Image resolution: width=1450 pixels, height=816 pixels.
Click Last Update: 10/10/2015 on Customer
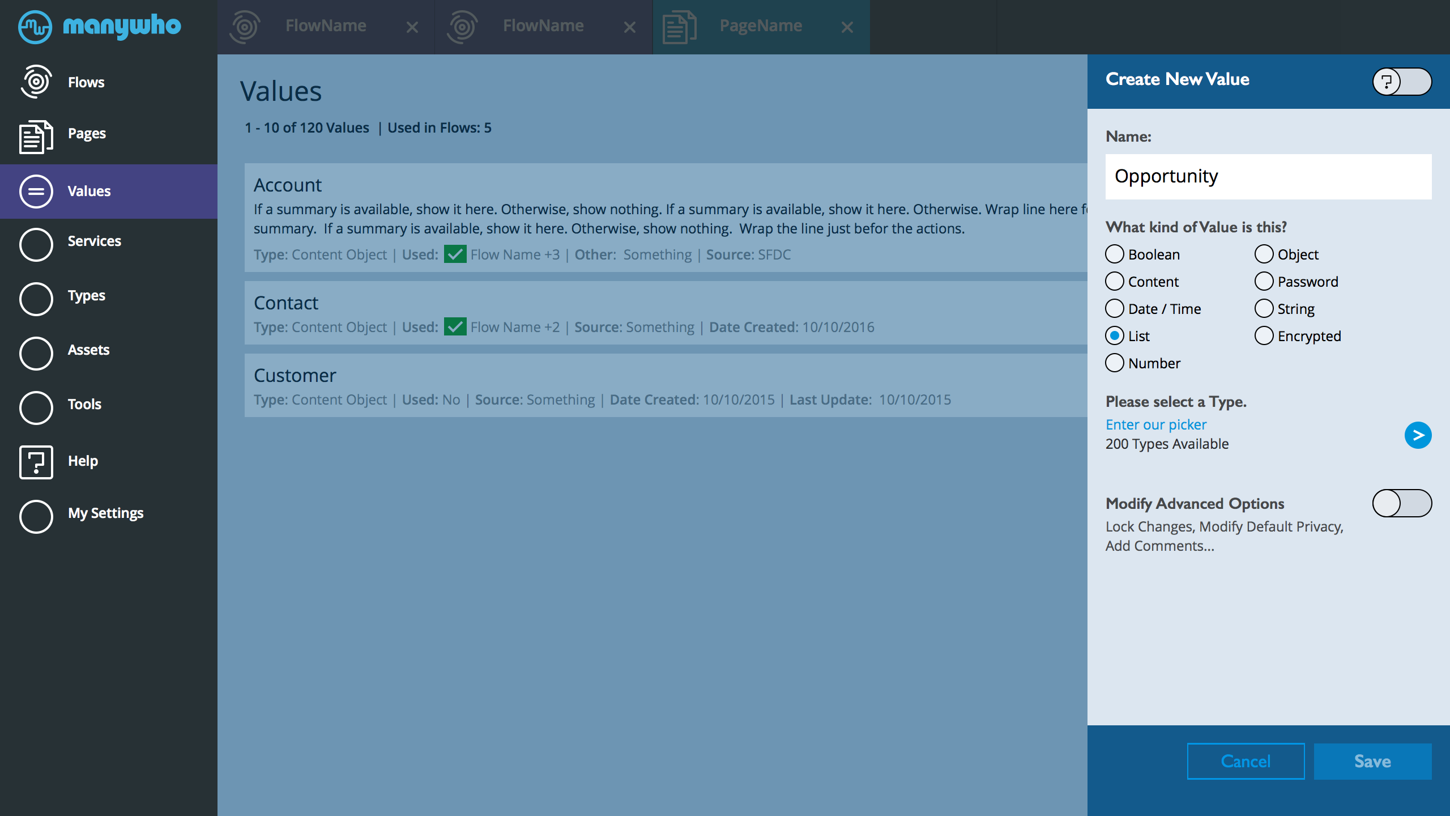(870, 399)
